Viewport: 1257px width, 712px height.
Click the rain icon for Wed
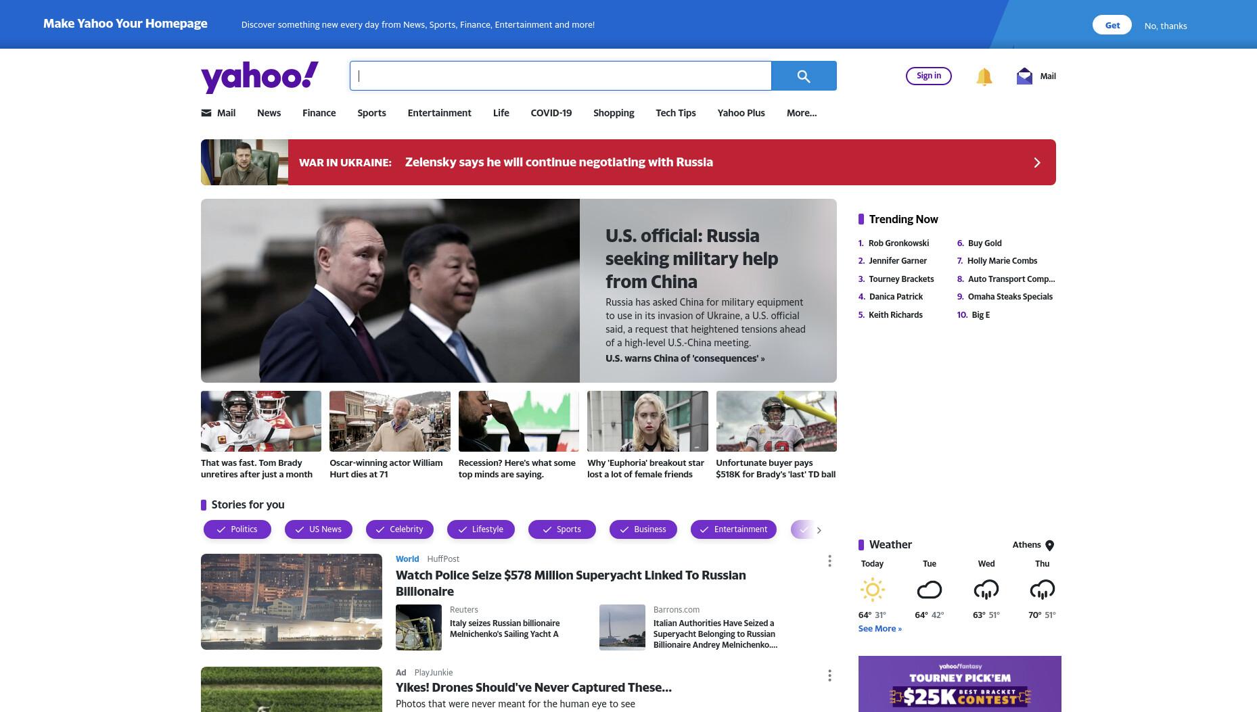click(x=986, y=590)
